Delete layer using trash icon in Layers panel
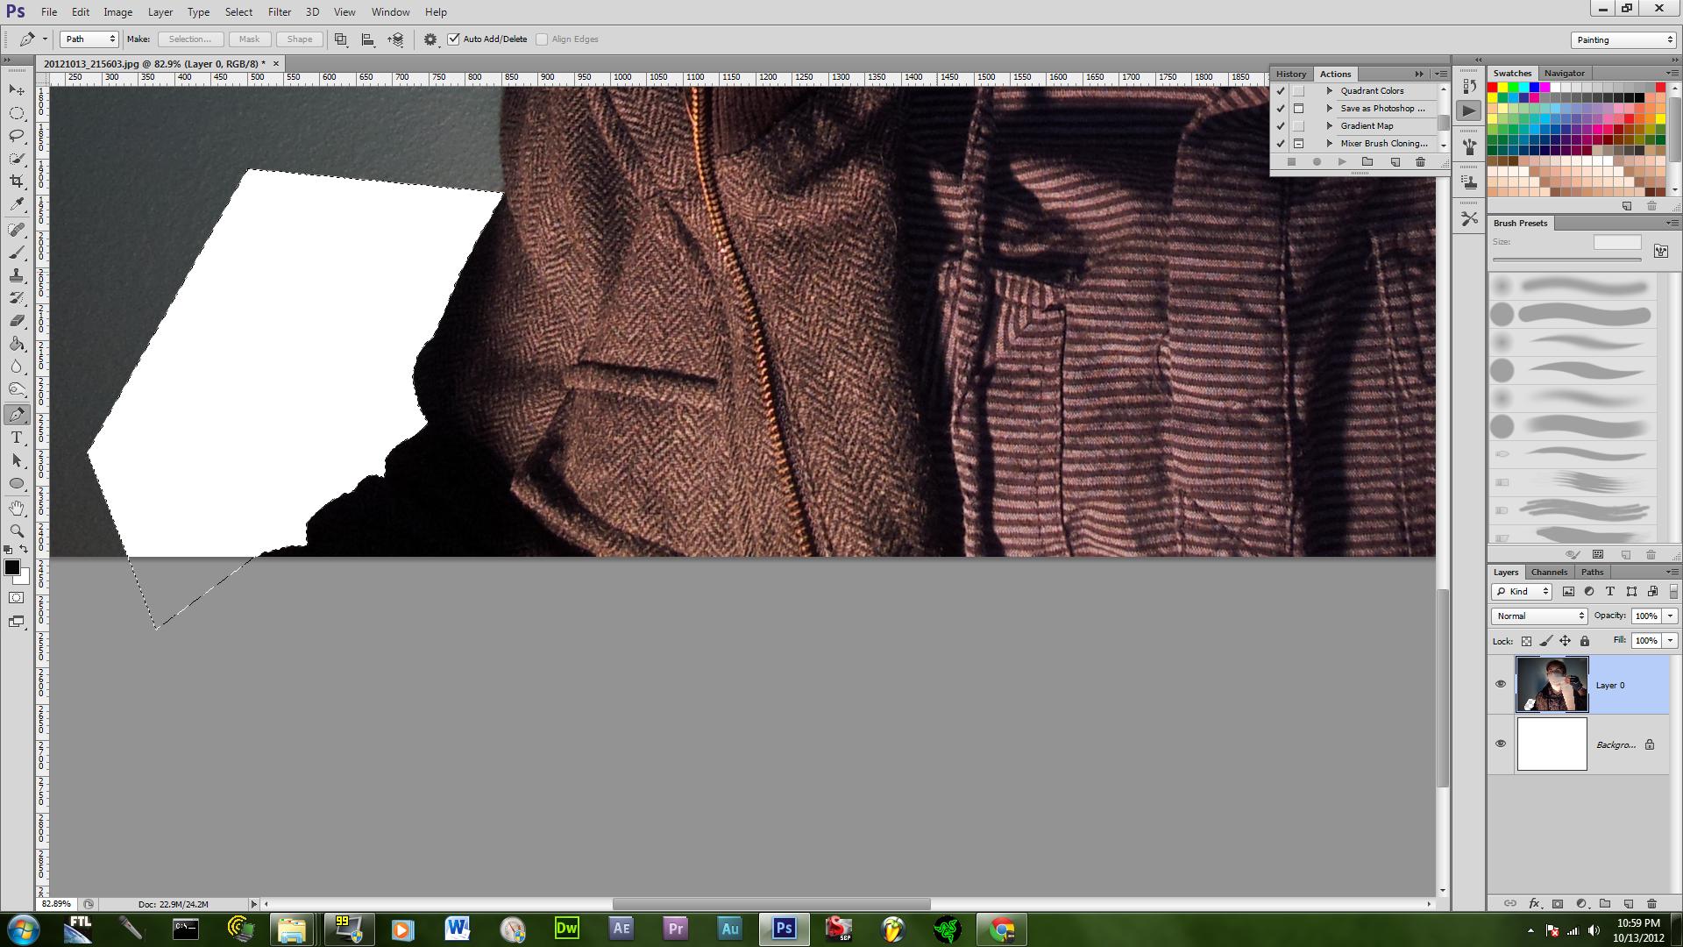Screen dimensions: 1683x947 coord(1651,903)
